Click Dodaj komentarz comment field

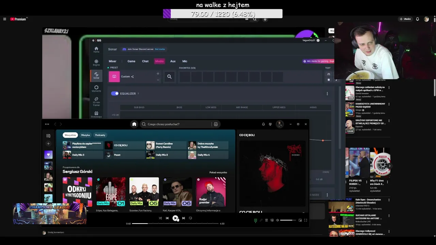56,232
